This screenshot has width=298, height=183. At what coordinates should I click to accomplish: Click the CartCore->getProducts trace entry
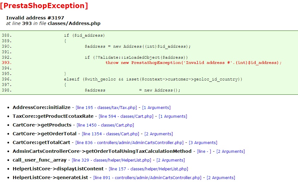[x=42, y=125]
